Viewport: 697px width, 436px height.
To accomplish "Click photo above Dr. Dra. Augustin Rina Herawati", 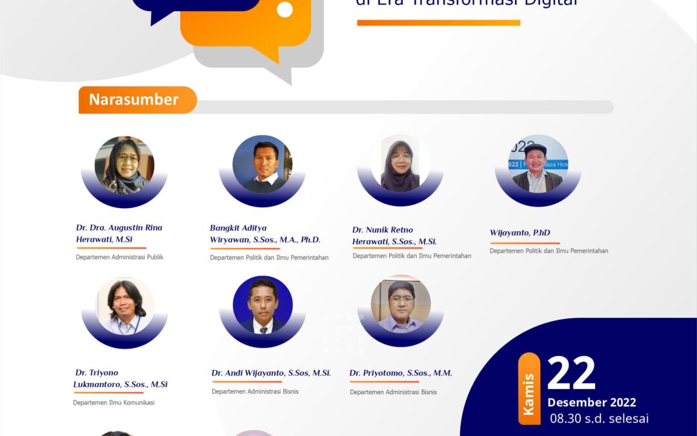I will pos(125,165).
